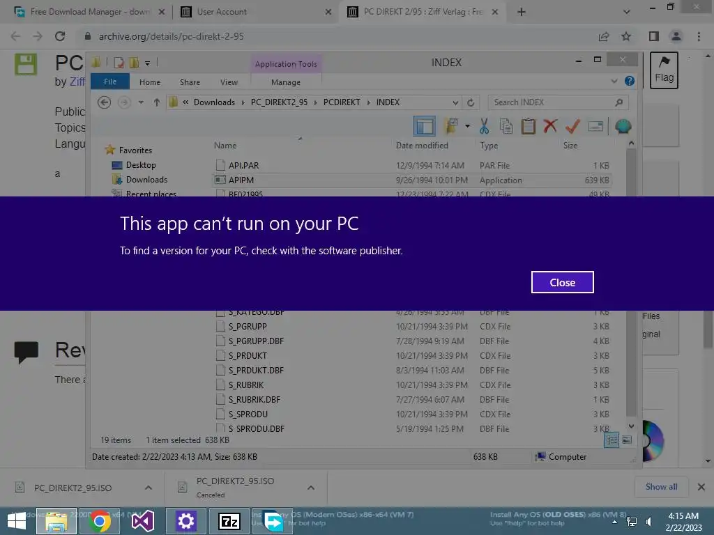Click the quick access Properties icon in title bar
This screenshot has width=714, height=535.
[119, 62]
